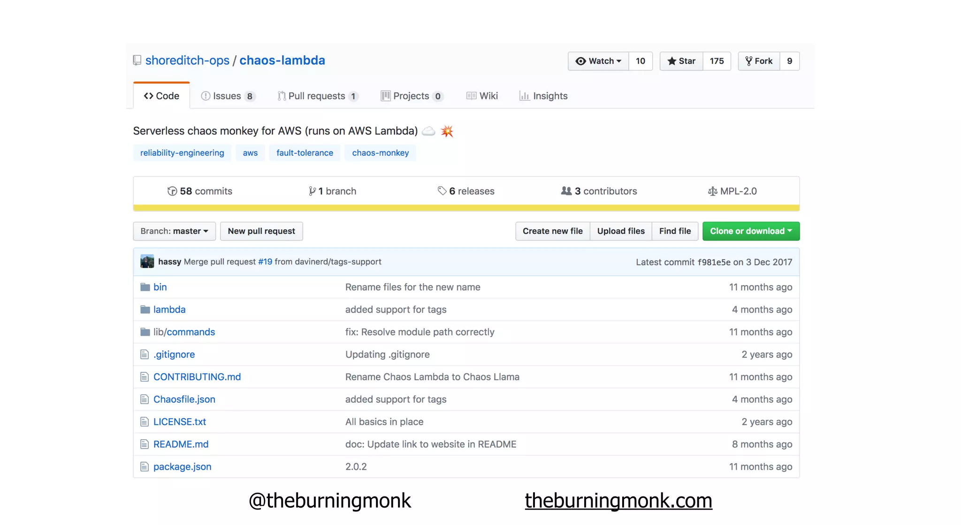Star the repository
Screen dimensions: 961x525
point(681,61)
